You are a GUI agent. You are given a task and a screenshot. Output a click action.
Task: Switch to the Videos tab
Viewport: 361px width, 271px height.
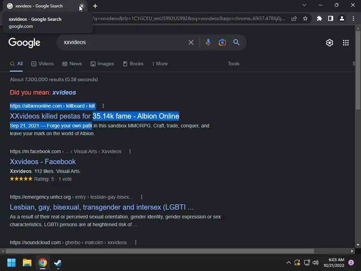point(43,64)
